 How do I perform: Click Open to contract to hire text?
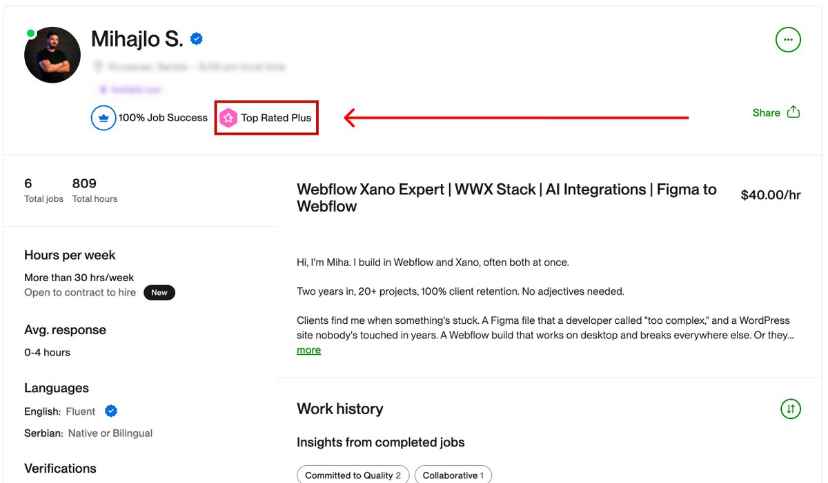point(80,293)
